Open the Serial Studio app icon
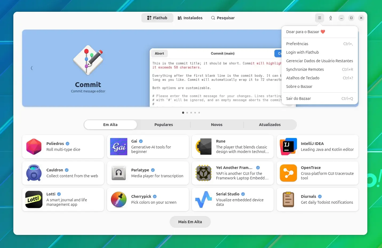 point(204,199)
